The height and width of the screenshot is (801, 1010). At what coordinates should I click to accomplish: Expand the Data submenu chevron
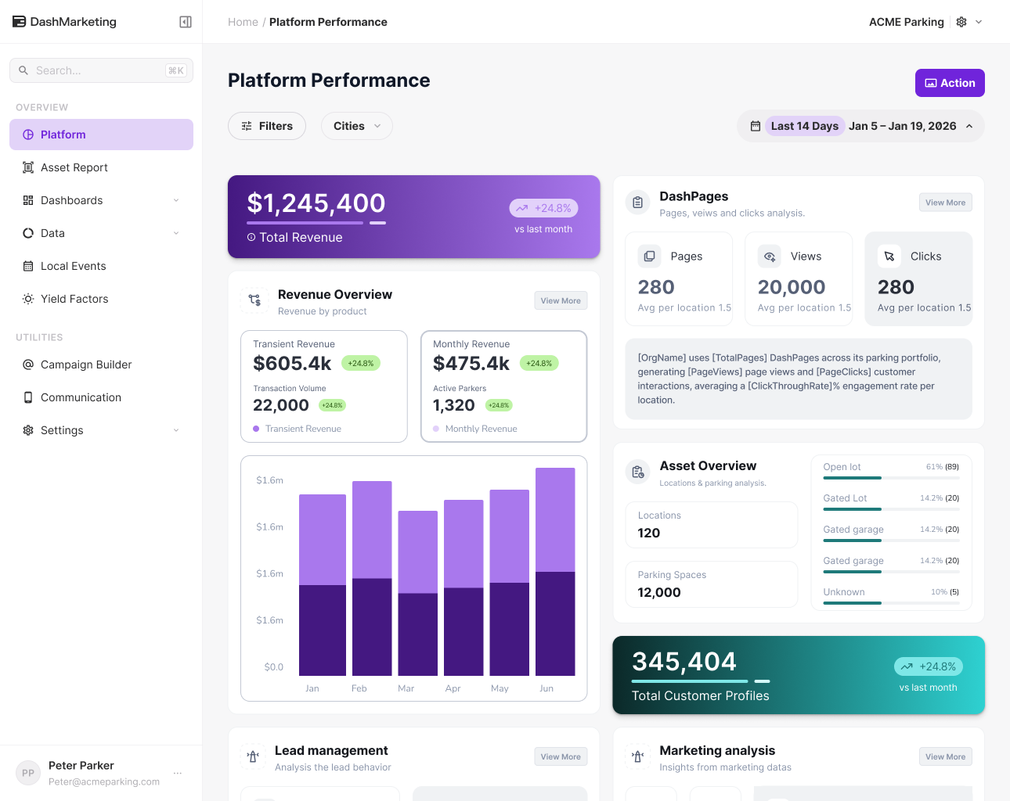click(176, 233)
